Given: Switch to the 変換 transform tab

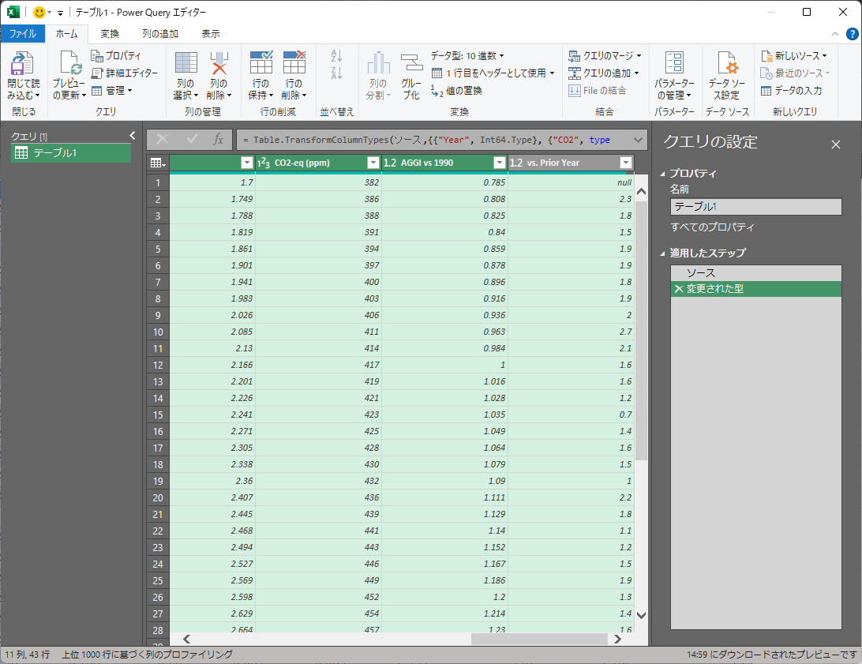Looking at the screenshot, I should tap(110, 33).
